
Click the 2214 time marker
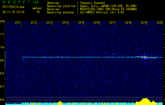[65, 23]
